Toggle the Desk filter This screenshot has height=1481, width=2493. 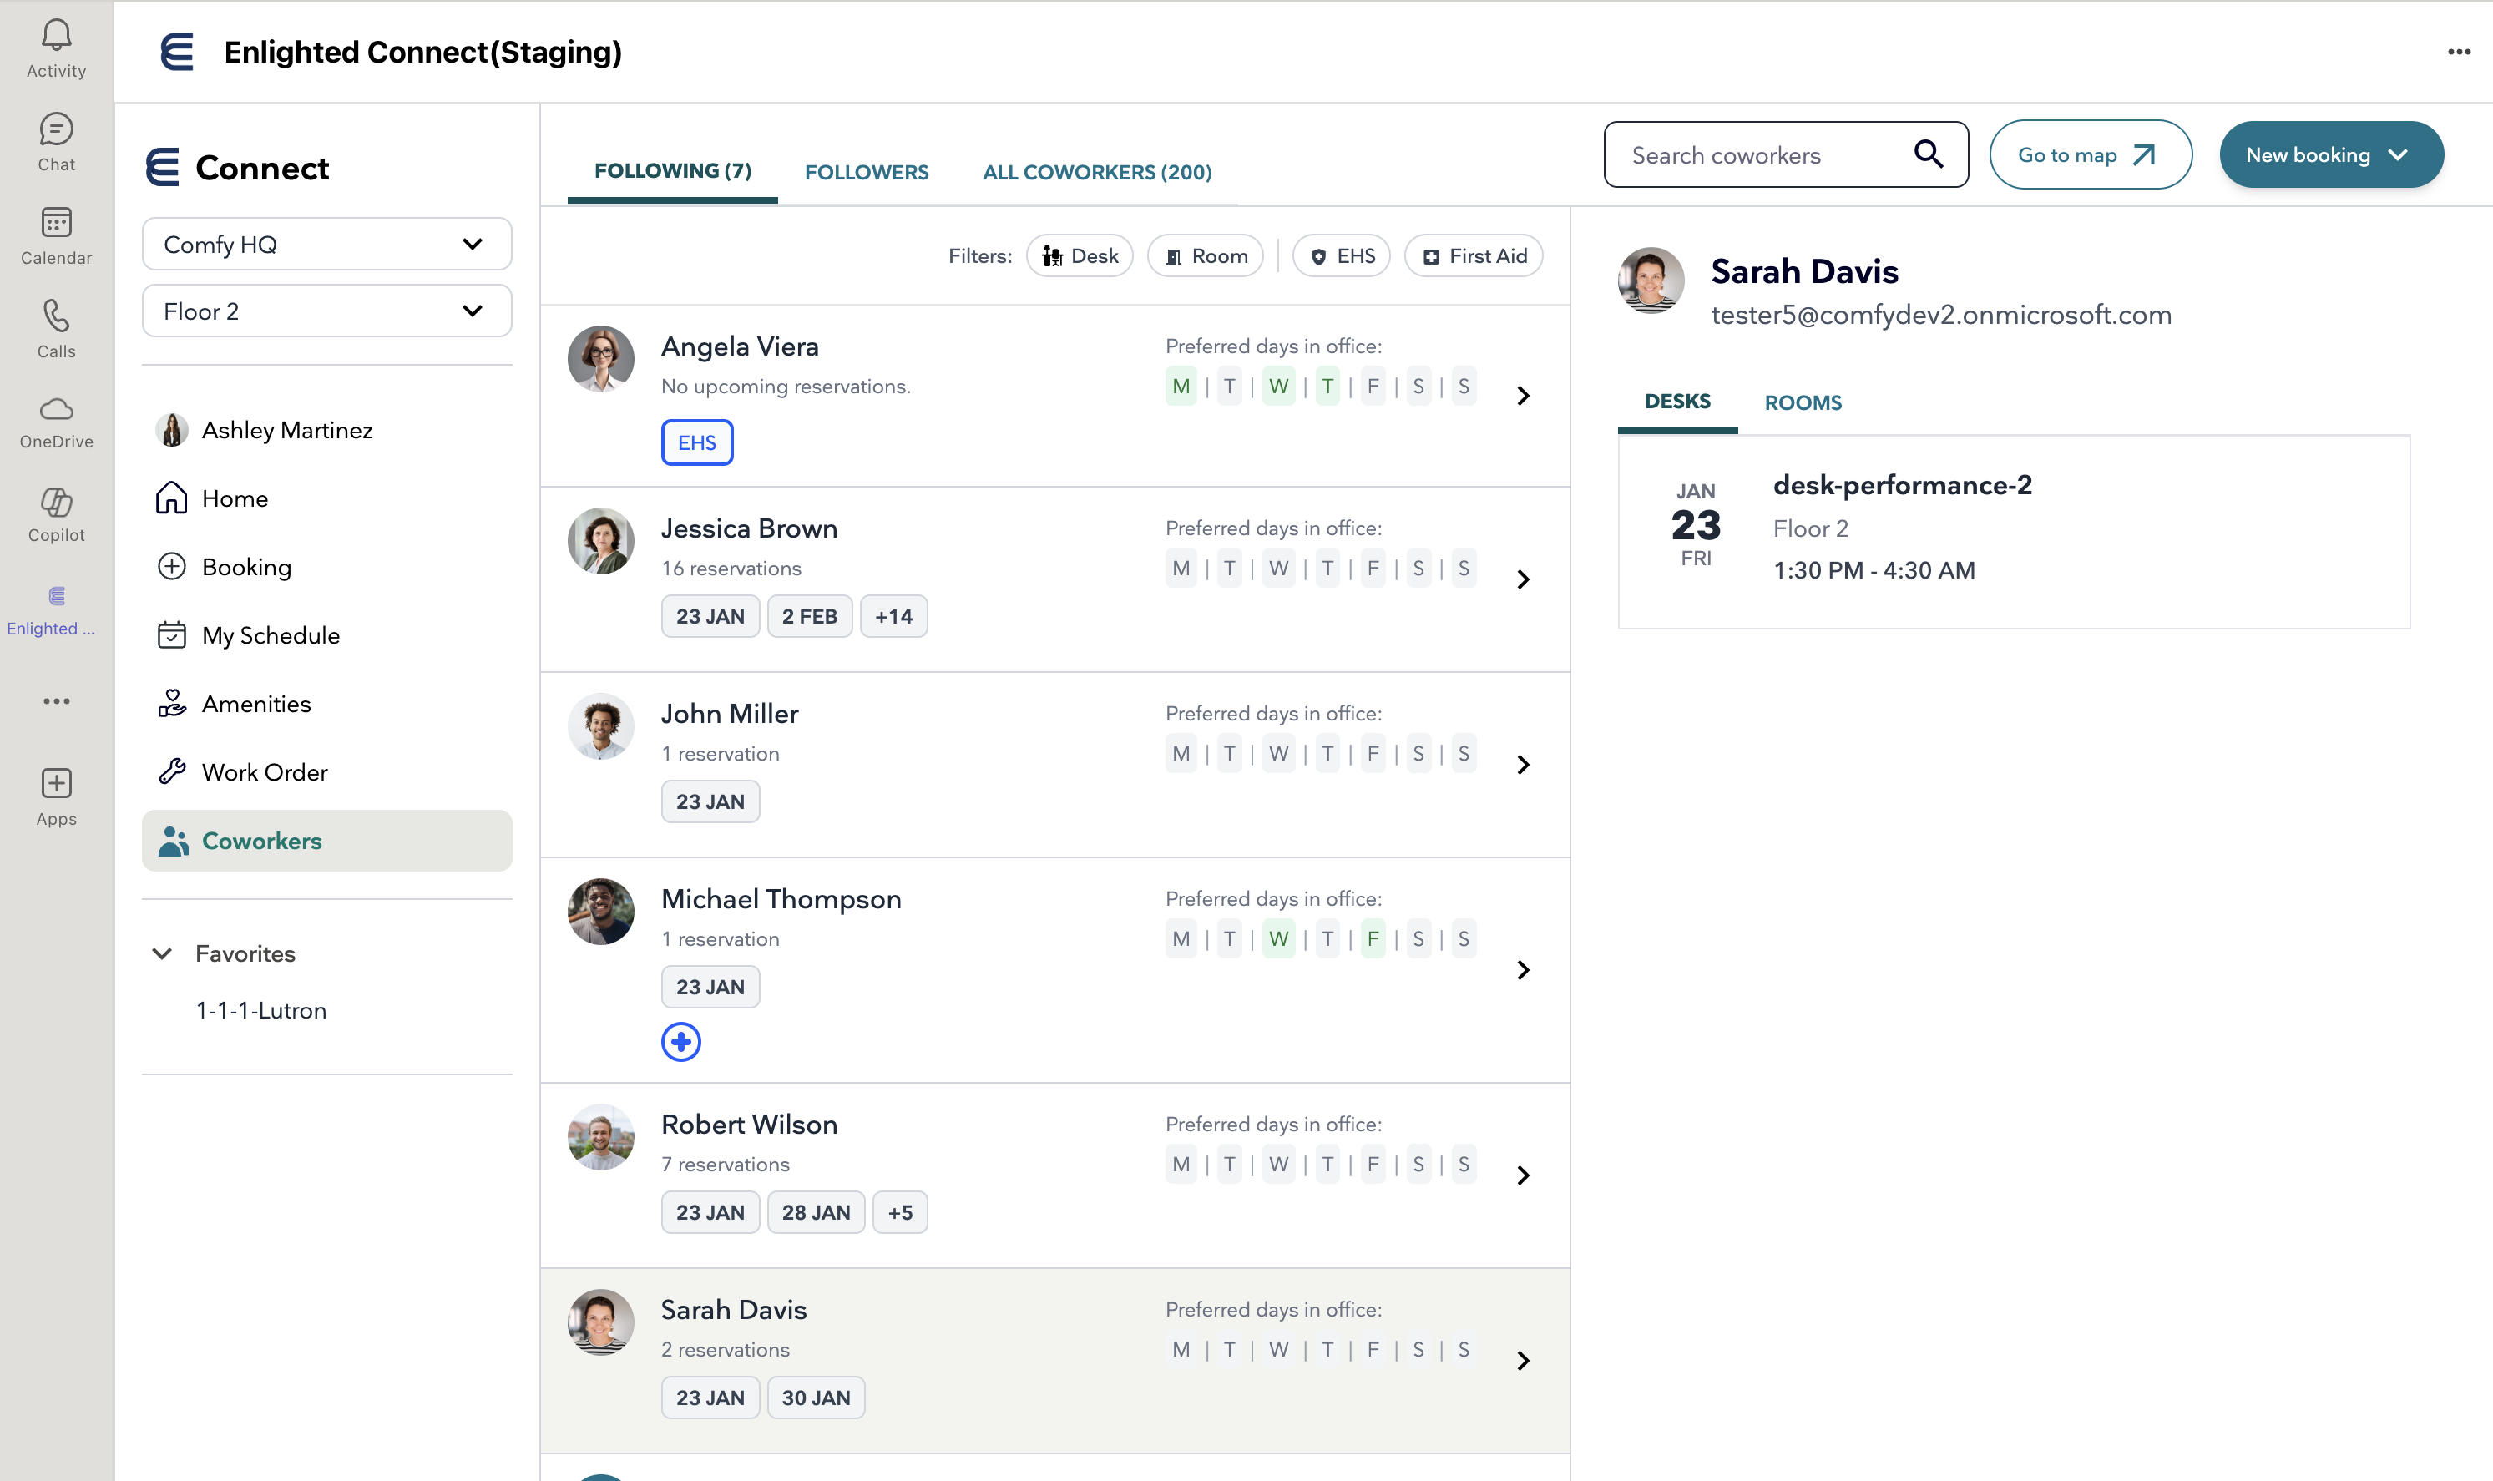coord(1080,256)
